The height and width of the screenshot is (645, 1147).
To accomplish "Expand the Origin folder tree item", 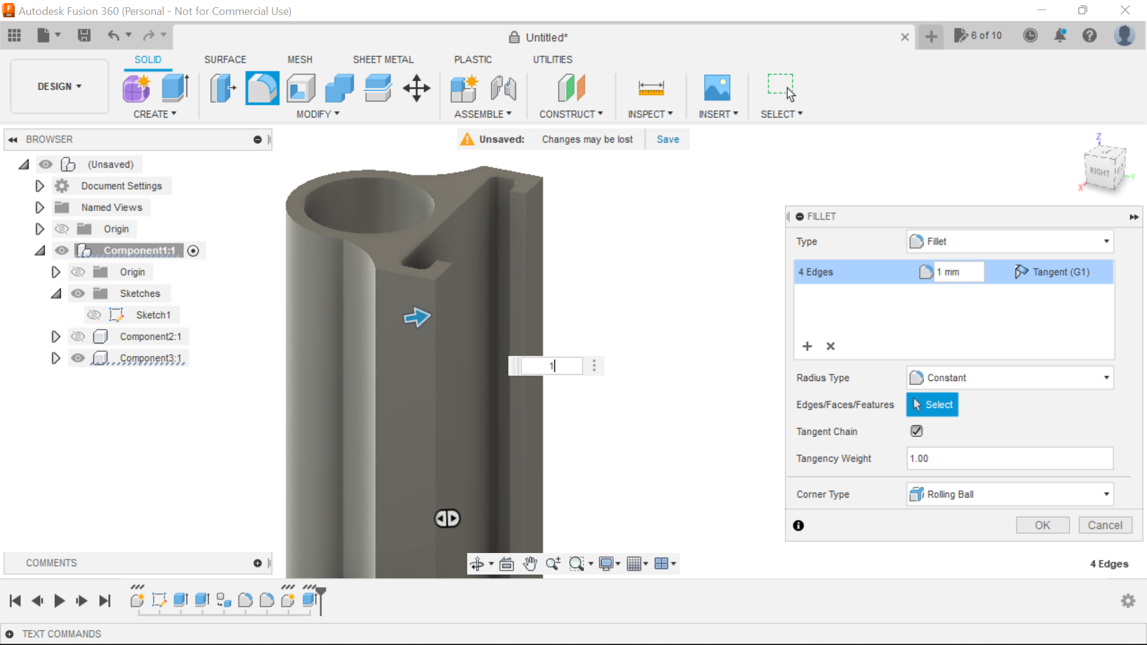I will click(x=37, y=228).
